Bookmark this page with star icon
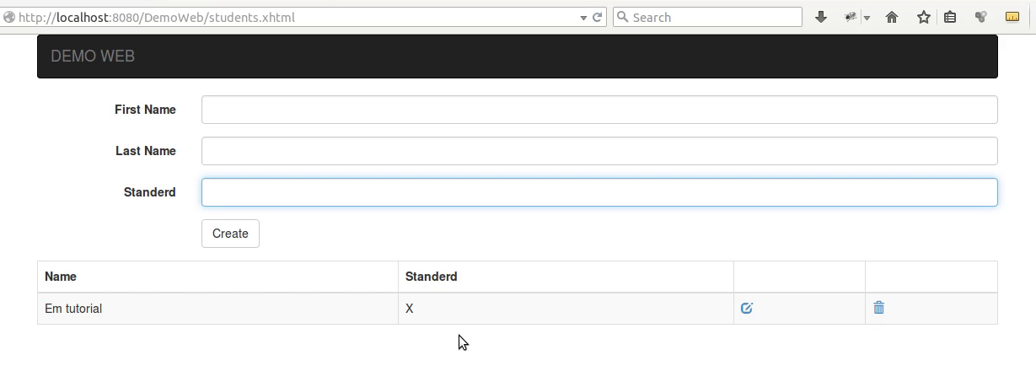The width and height of the screenshot is (1036, 382). pyautogui.click(x=924, y=17)
